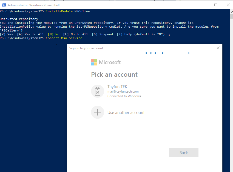Click the Pick an account heading

(114, 74)
